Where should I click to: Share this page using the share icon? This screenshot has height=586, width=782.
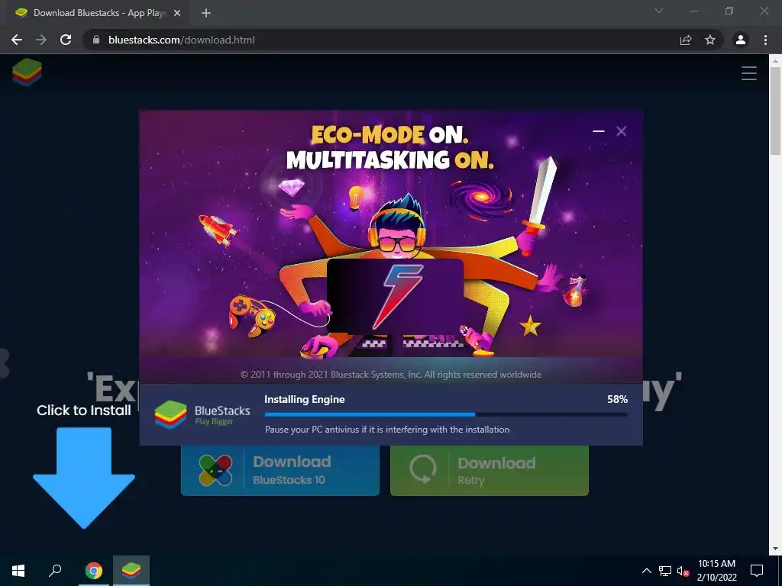point(686,40)
